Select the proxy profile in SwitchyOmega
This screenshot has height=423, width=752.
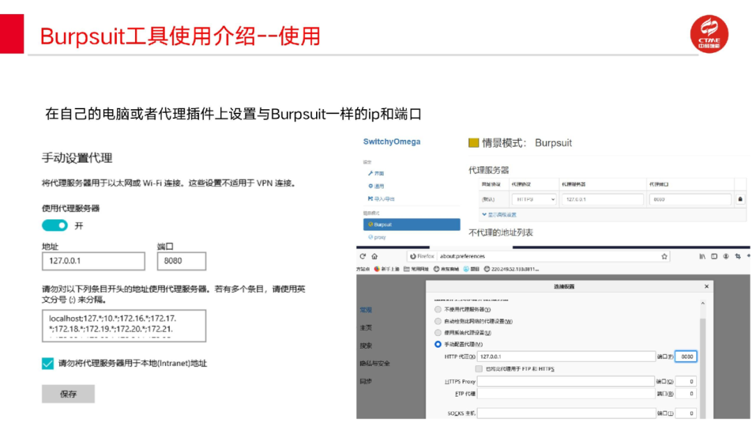point(377,237)
